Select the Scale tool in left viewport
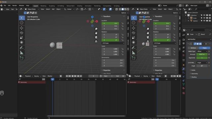Viewport: 212px width, 119px height. point(22,38)
